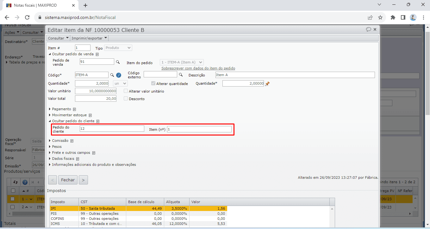This screenshot has height=229, width=430.
Task: Share this page from address bar
Action: click(x=370, y=17)
